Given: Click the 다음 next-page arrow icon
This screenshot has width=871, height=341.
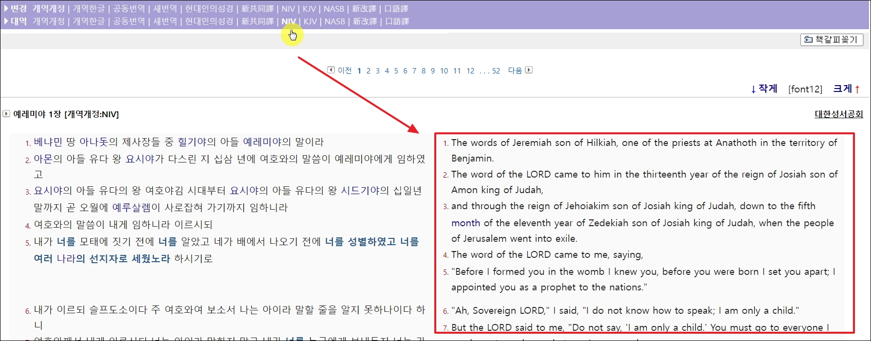Looking at the screenshot, I should pyautogui.click(x=529, y=70).
